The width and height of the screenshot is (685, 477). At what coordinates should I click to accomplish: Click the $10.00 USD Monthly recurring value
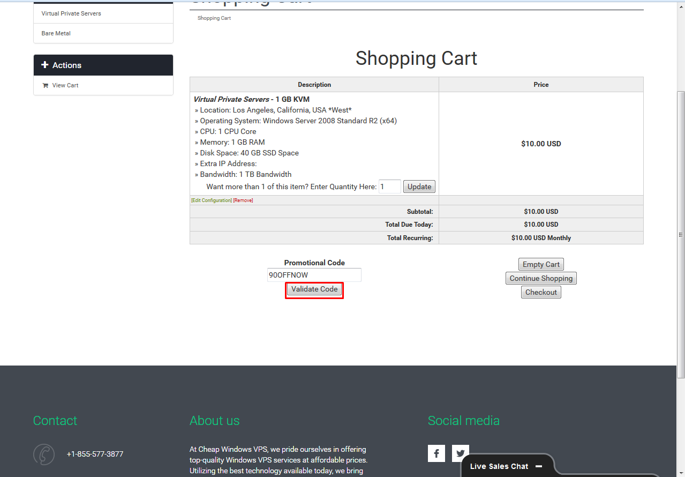click(541, 238)
